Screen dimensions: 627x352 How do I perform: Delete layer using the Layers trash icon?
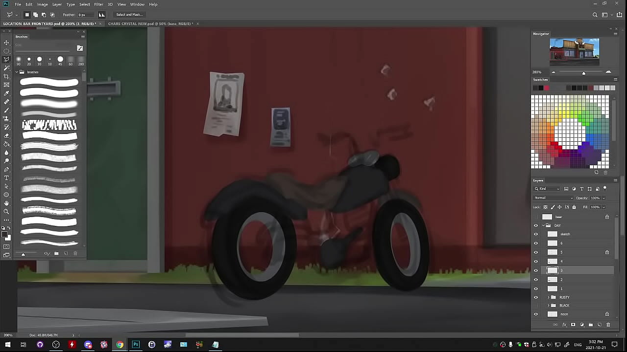pos(608,325)
